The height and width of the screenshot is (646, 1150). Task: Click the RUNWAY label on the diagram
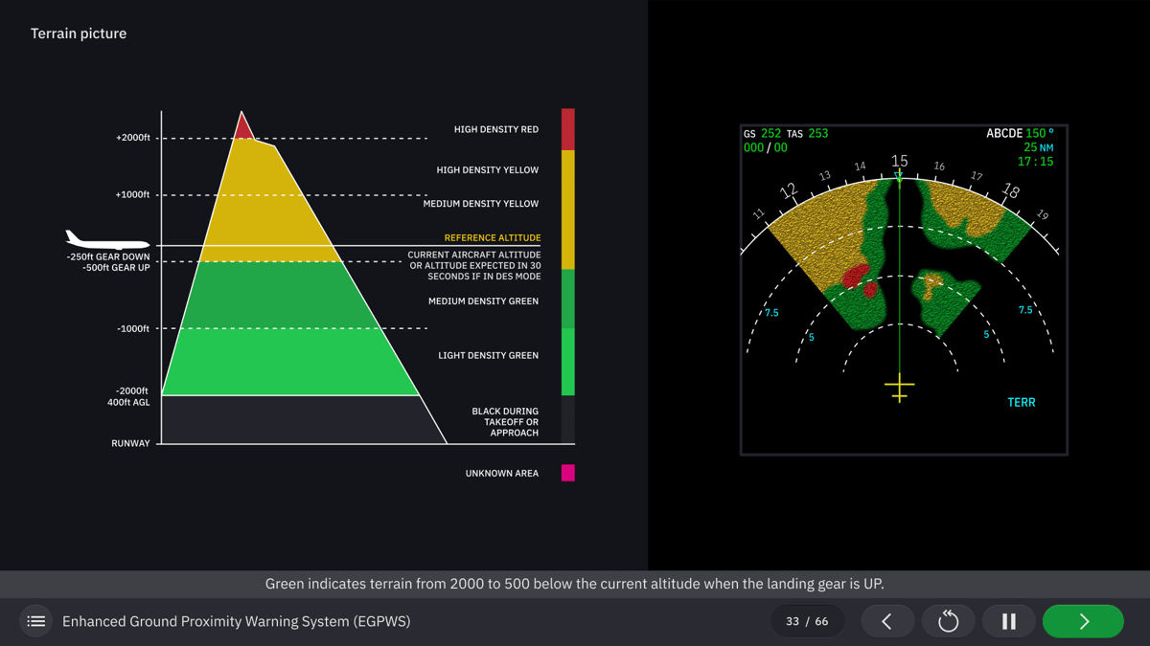tap(130, 443)
